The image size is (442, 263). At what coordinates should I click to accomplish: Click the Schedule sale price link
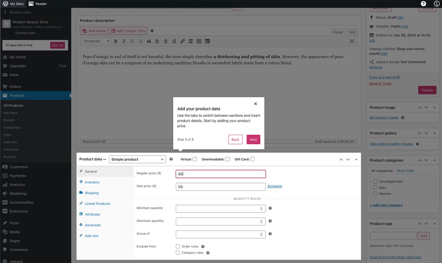click(x=275, y=186)
